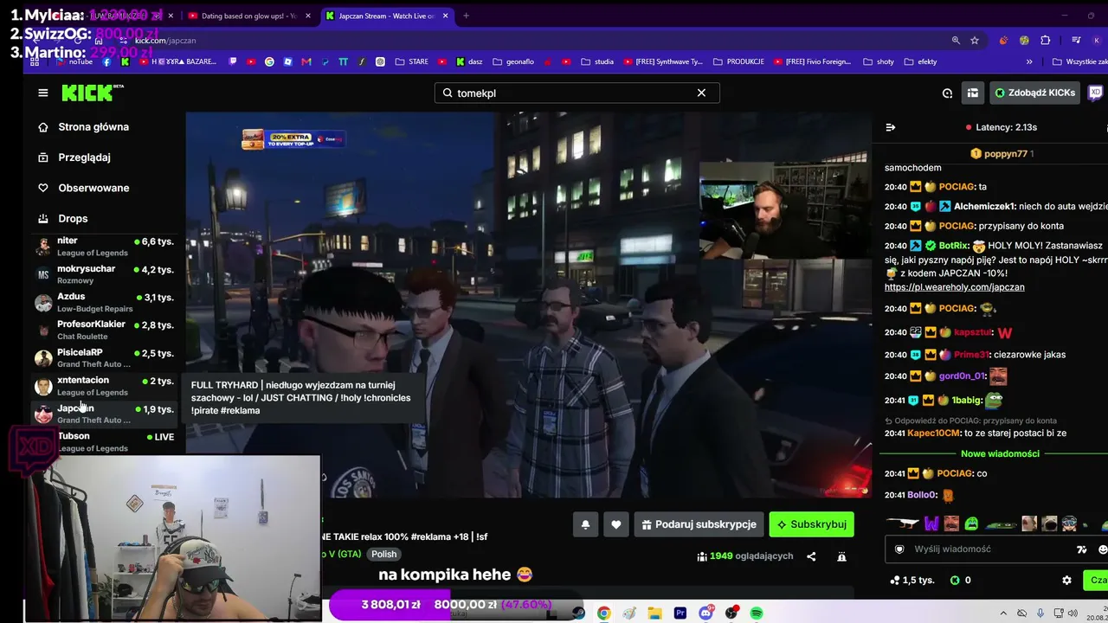This screenshot has height=623, width=1108.
Task: Click poppyn77 top gifter entry
Action: [1002, 153]
